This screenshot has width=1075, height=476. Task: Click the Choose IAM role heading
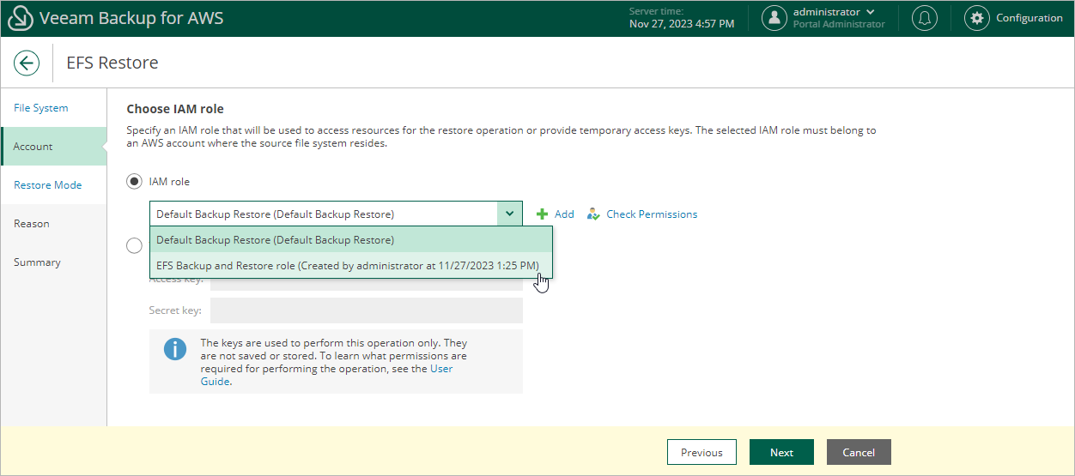175,109
